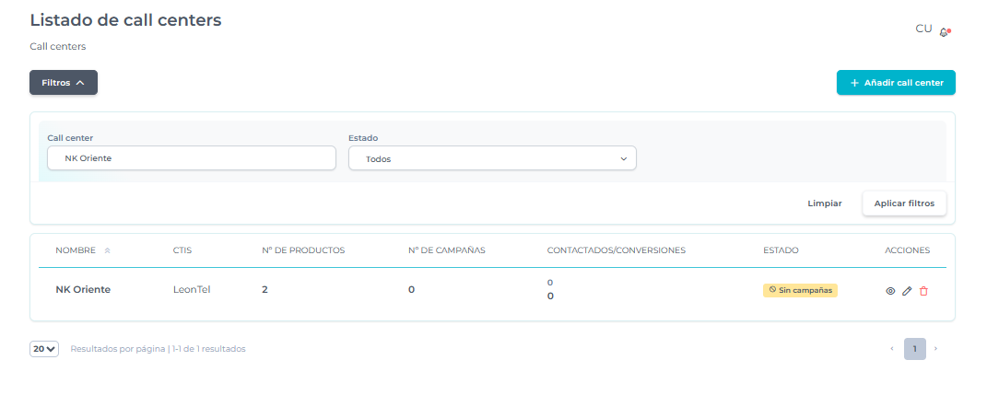Click the Sin campañas status badge
987x395 pixels.
(x=800, y=290)
